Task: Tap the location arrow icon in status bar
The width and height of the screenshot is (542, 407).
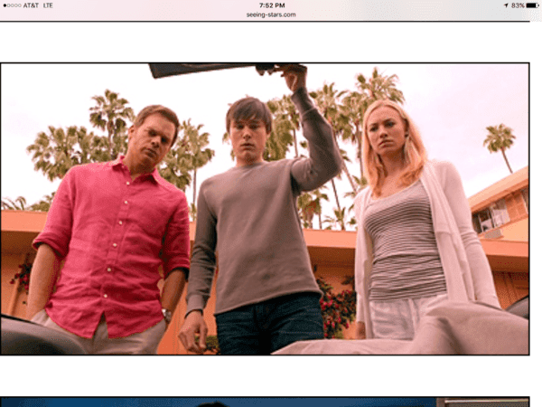Action: point(506,5)
